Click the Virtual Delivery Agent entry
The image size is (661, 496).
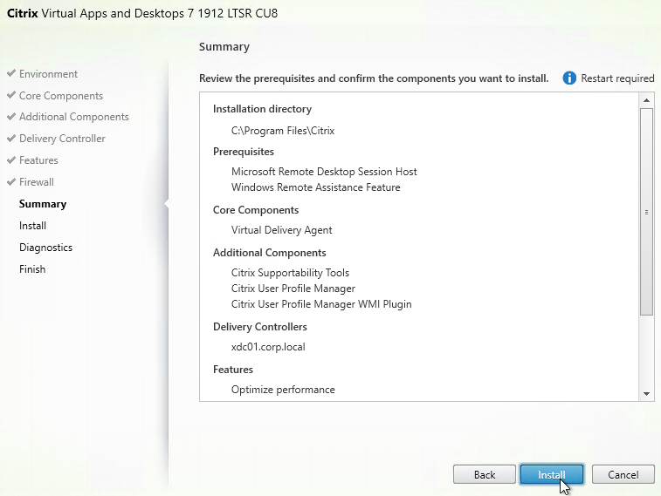point(281,230)
